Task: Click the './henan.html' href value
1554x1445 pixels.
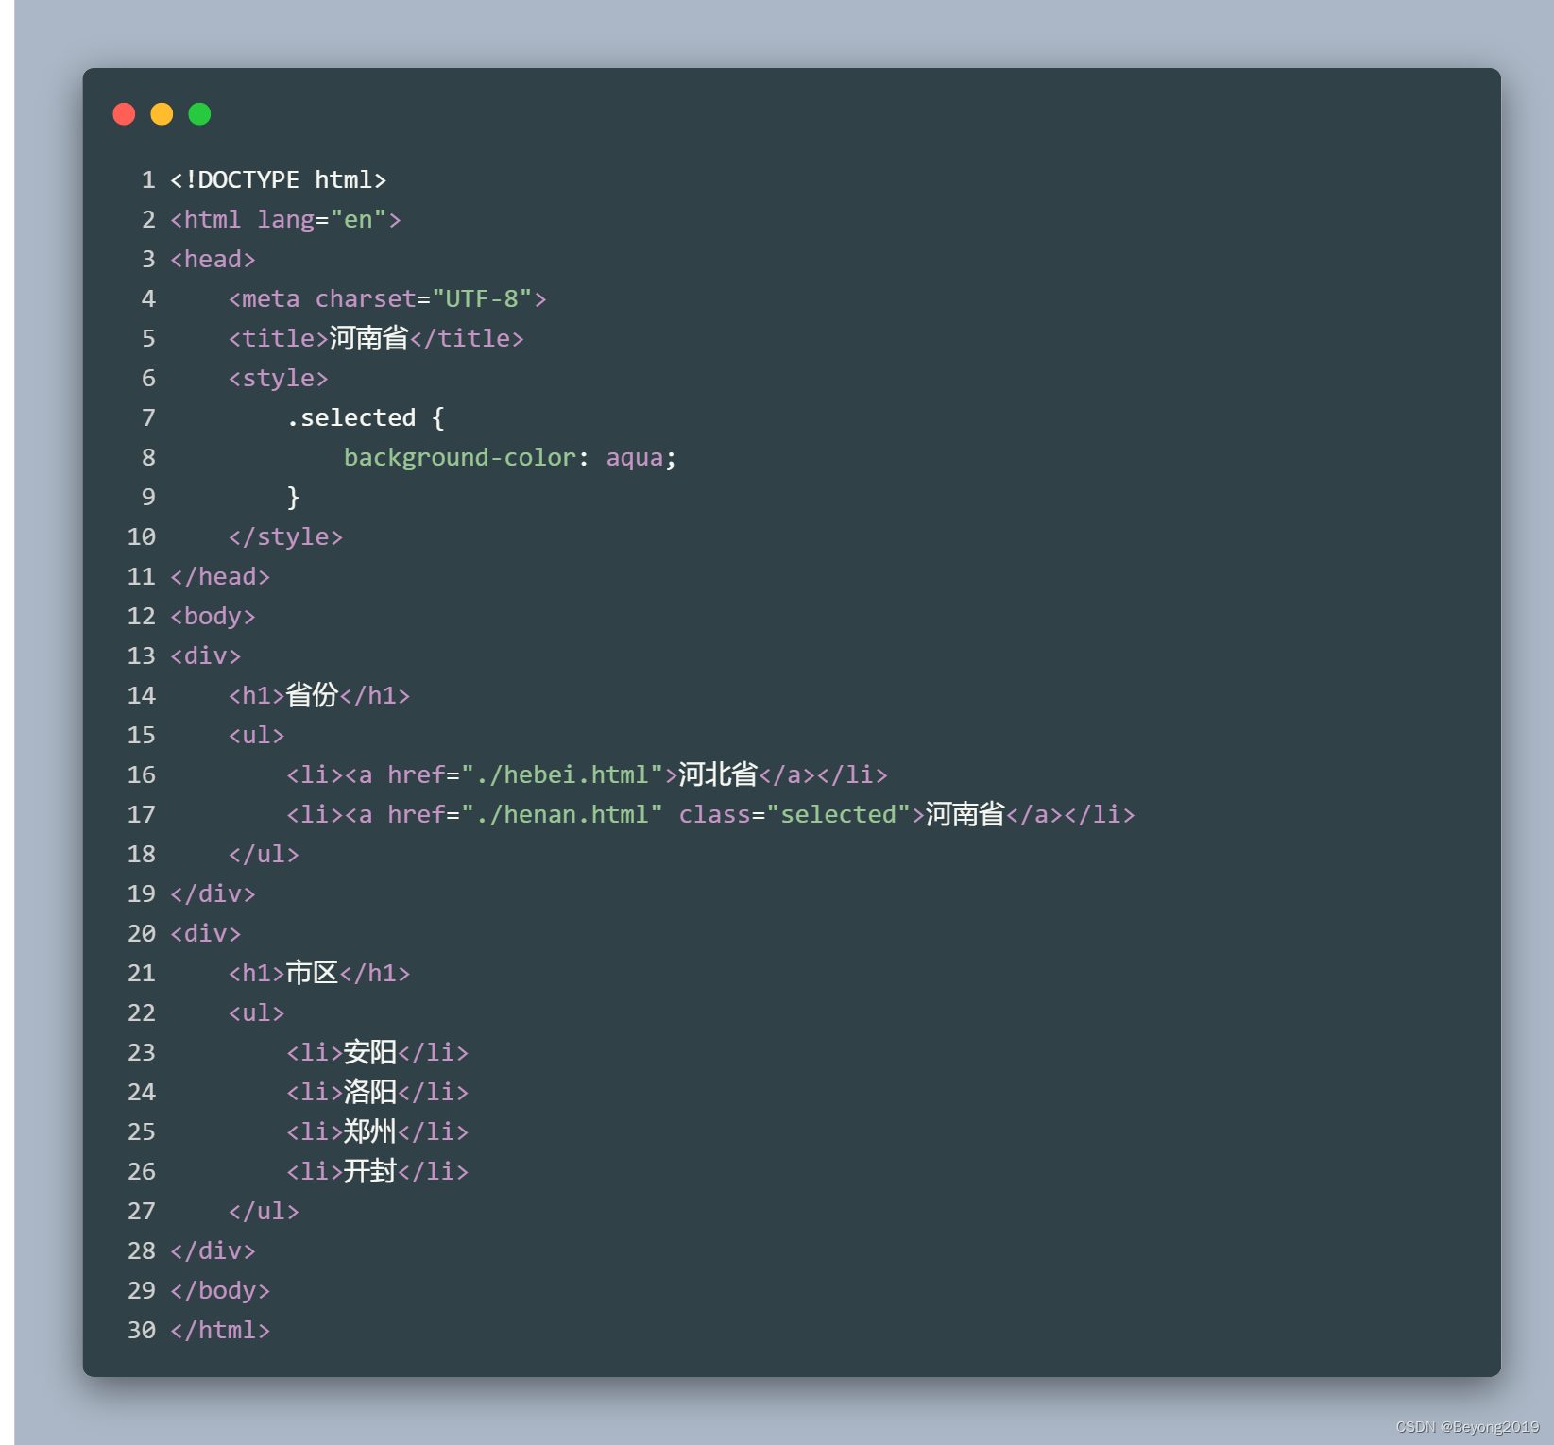Action: 562,814
